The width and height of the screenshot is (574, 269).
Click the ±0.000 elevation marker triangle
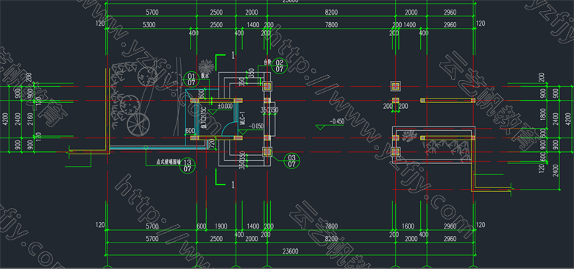[x=213, y=110]
